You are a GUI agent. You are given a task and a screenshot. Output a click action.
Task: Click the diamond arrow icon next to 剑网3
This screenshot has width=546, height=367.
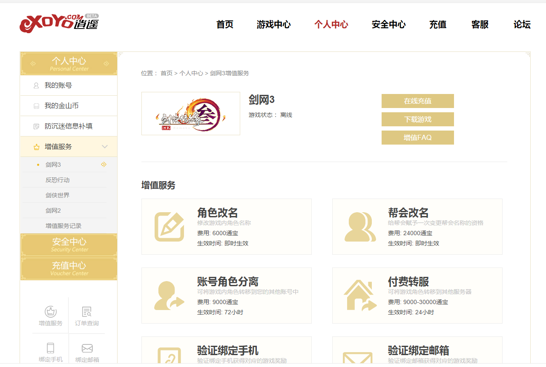coord(103,165)
